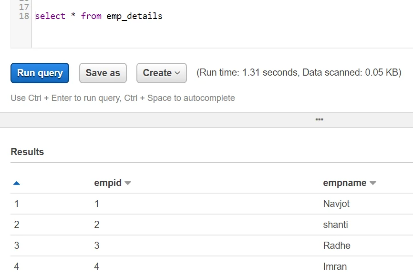Click the Run query button
The width and height of the screenshot is (413, 275).
point(40,73)
